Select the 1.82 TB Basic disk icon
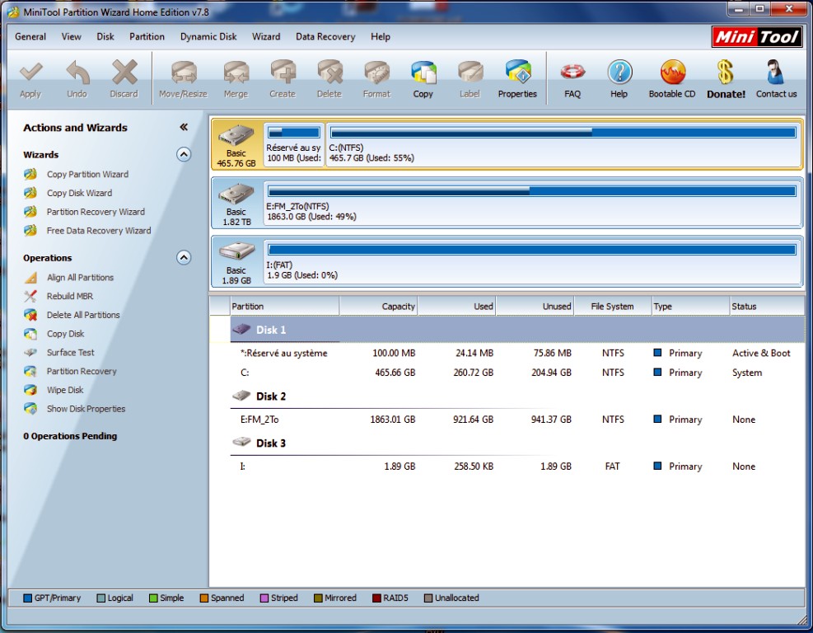Screen dimensions: 813x633 coord(236,195)
